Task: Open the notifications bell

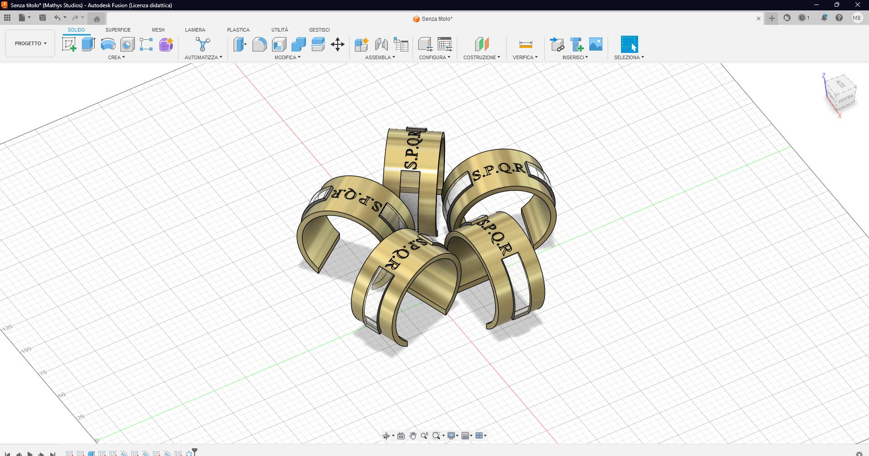Action: 824,18
